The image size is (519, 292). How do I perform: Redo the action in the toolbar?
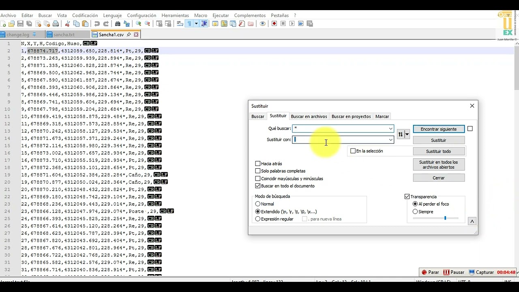pyautogui.click(x=106, y=24)
